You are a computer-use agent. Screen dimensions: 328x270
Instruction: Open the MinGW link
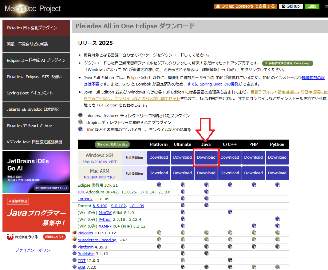[105, 213]
